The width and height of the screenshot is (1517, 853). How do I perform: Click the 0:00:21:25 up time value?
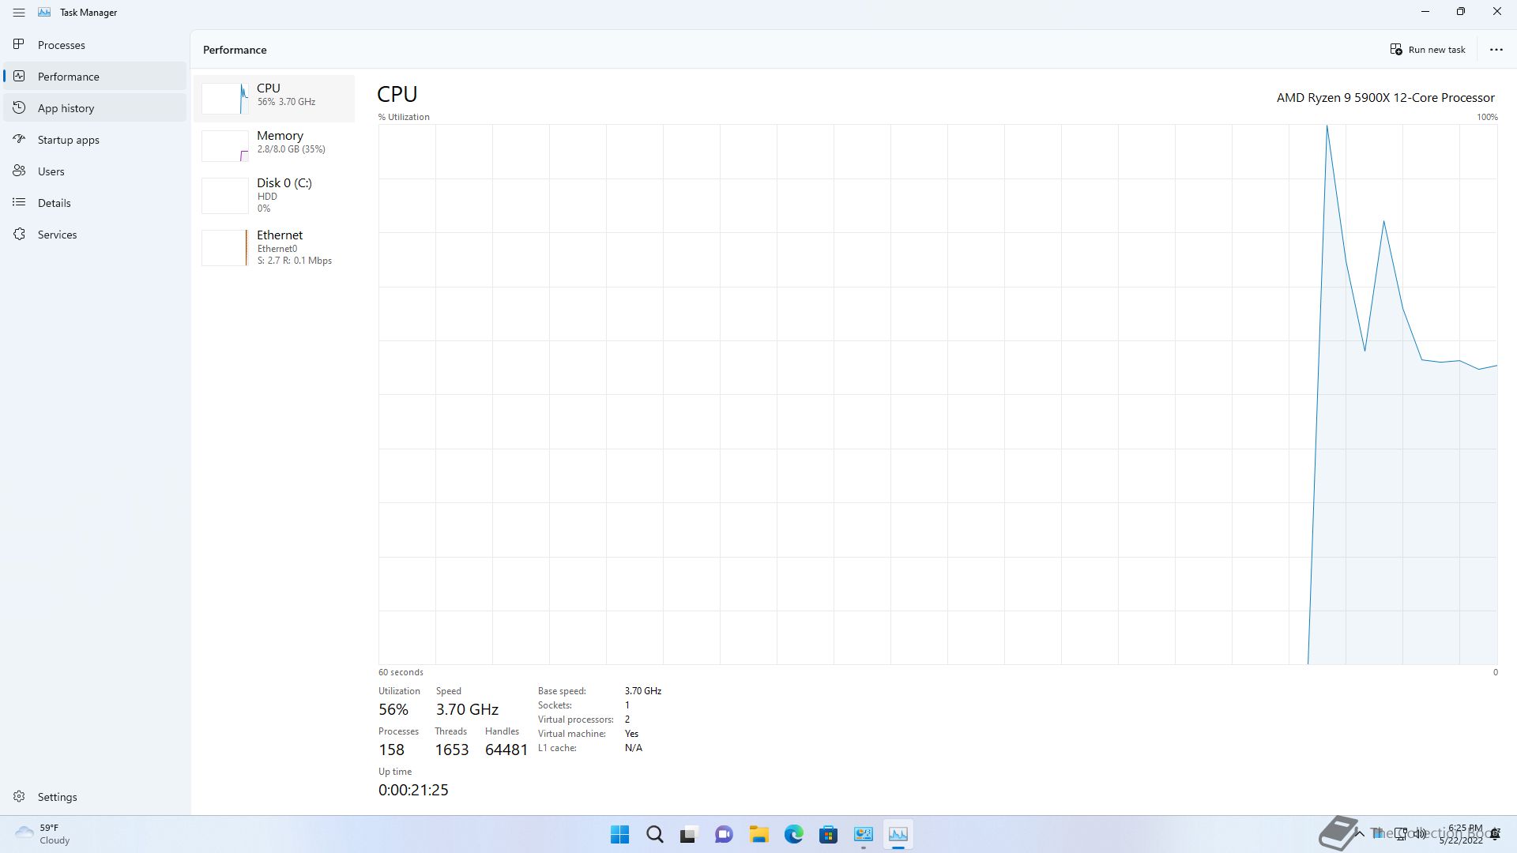click(413, 790)
